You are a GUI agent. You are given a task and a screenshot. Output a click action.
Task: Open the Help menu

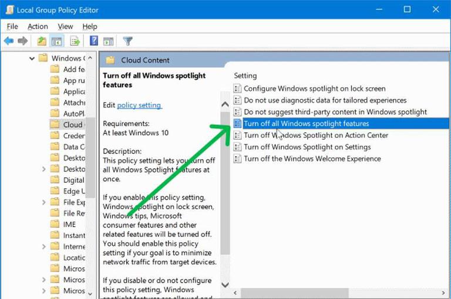coord(90,26)
